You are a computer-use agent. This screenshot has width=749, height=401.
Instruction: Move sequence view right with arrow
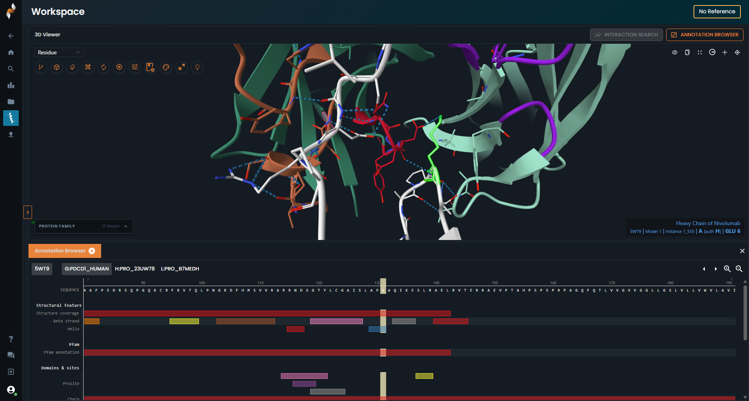tap(716, 269)
